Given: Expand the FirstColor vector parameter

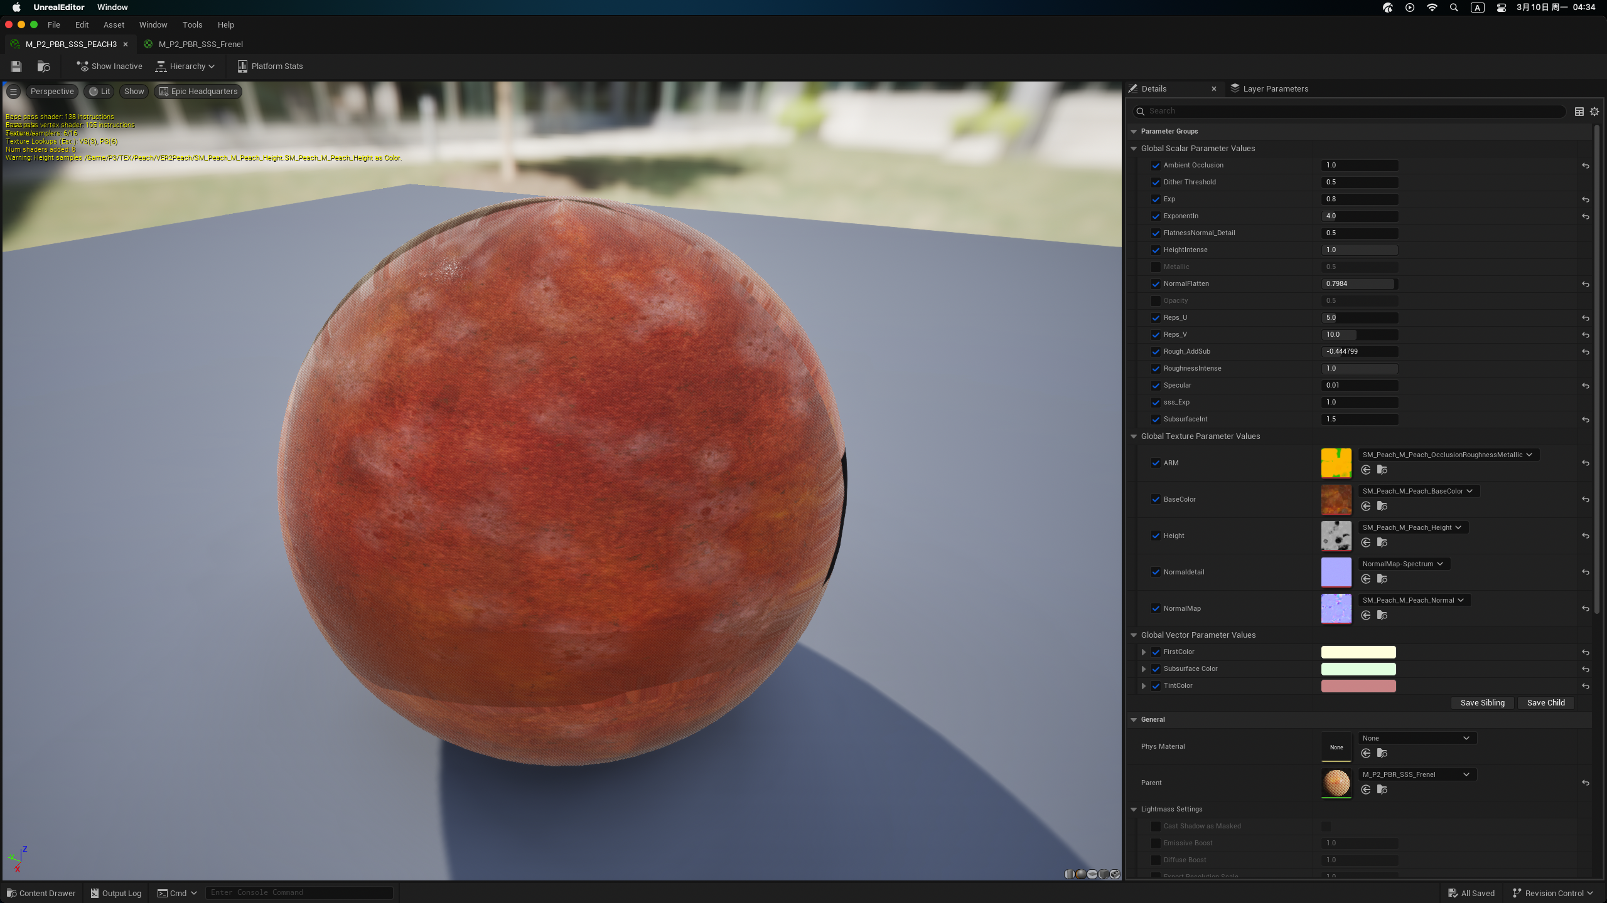Looking at the screenshot, I should (1144, 652).
